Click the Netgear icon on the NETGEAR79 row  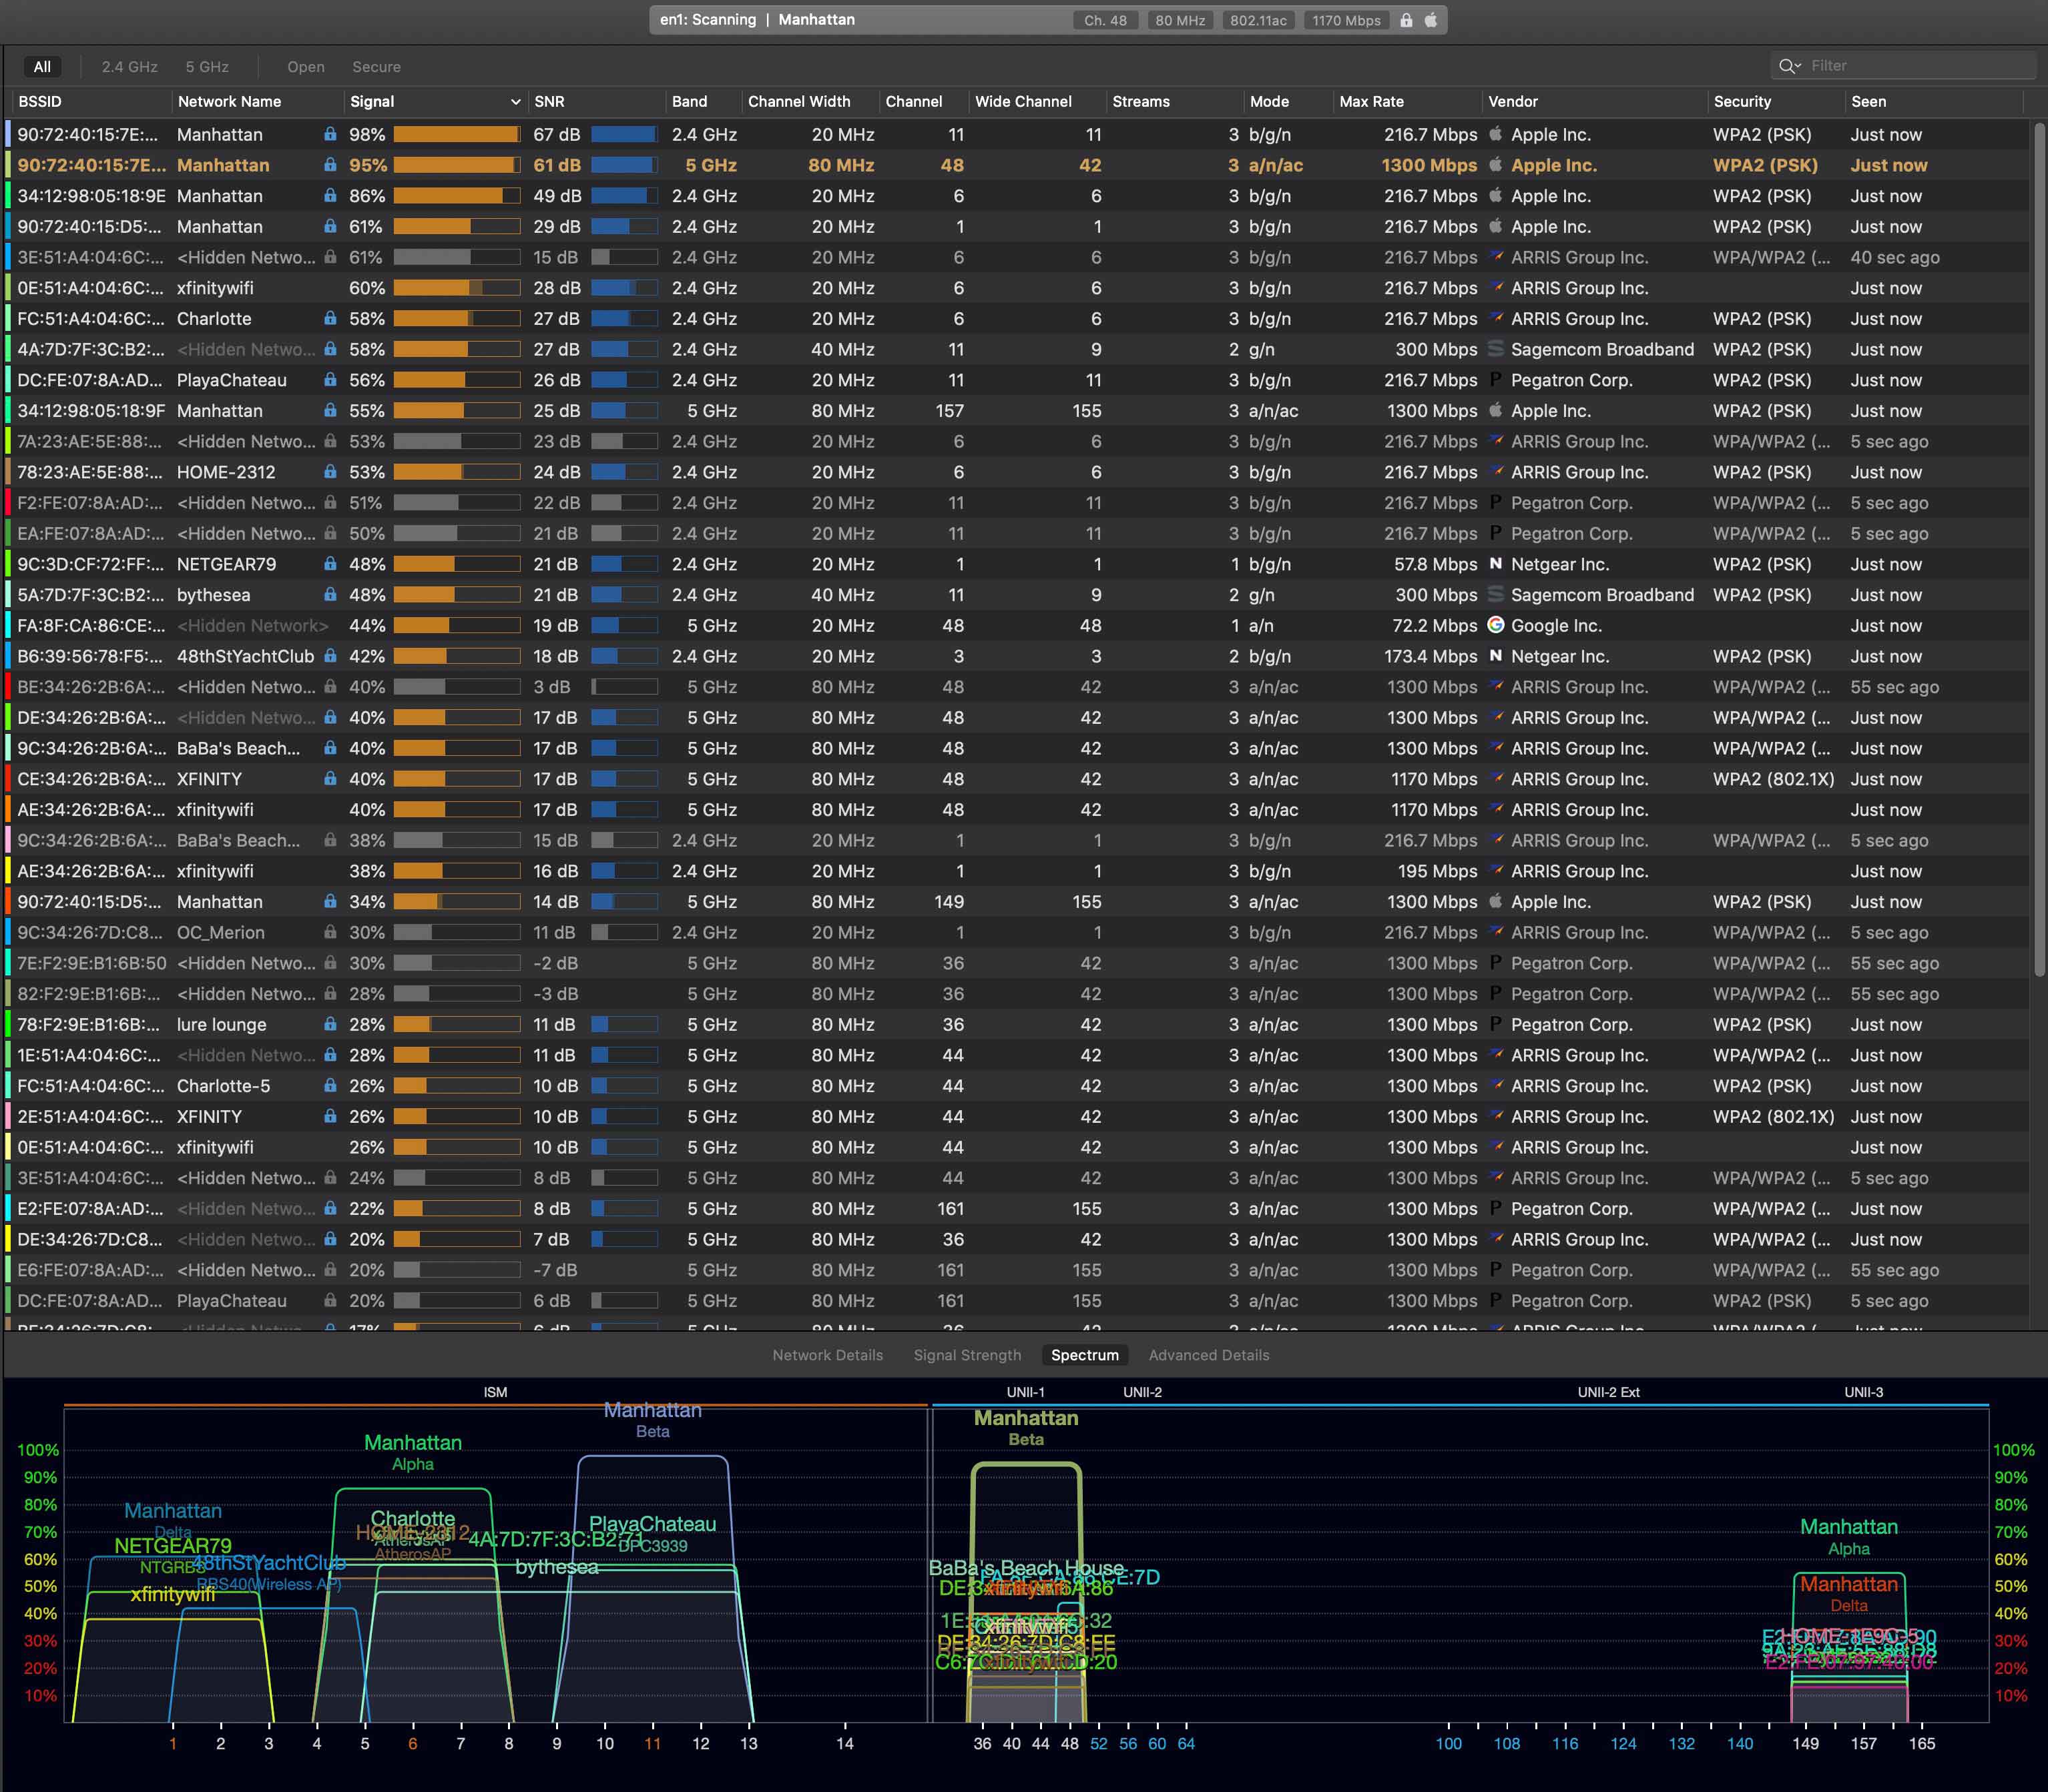(1496, 564)
